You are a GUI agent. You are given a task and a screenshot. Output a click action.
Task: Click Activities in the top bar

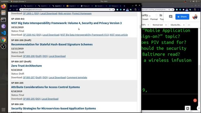pyautogui.click(x=5, y=1)
